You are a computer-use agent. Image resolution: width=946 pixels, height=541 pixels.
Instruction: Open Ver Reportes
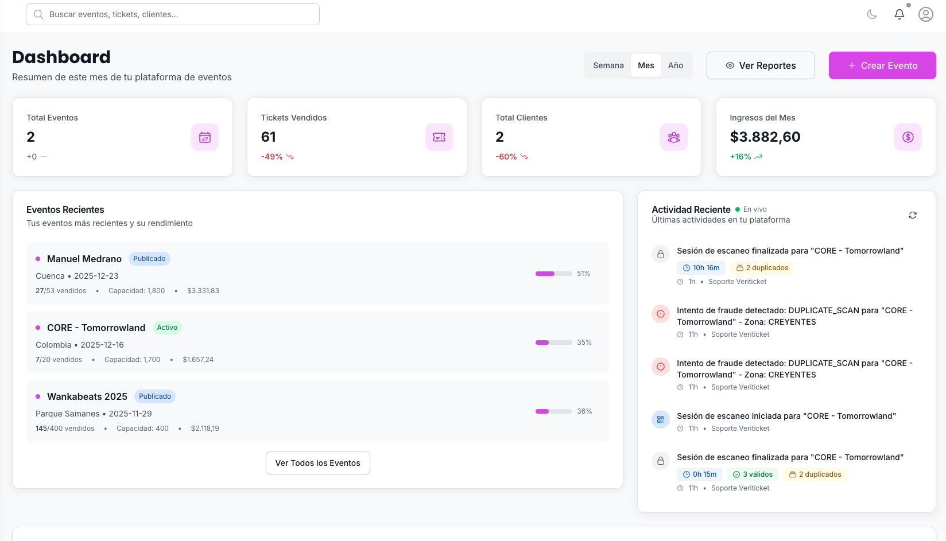click(x=760, y=65)
